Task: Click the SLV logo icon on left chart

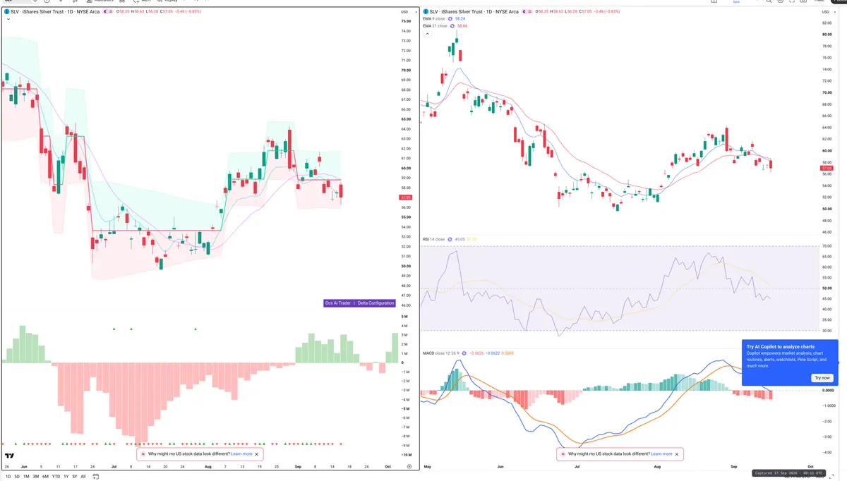Action: click(7, 11)
